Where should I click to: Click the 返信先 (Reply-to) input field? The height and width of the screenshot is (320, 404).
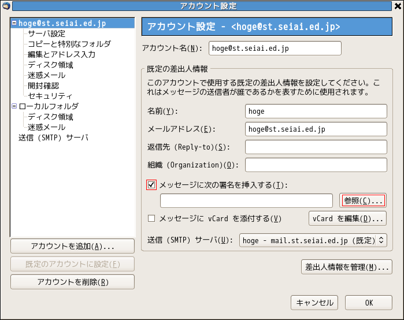point(316,147)
